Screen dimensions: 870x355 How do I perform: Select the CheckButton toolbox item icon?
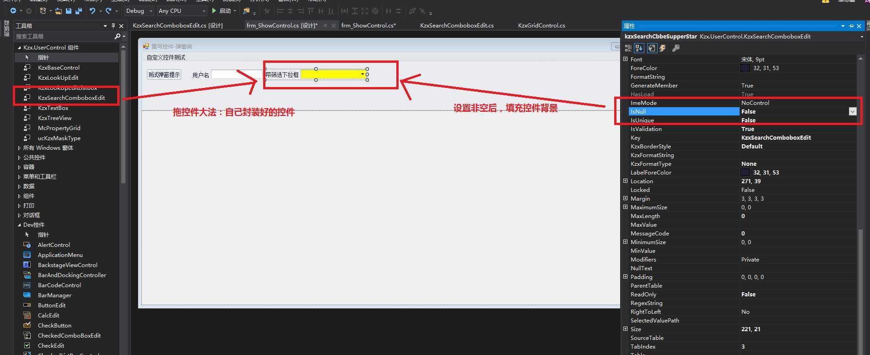click(x=27, y=325)
